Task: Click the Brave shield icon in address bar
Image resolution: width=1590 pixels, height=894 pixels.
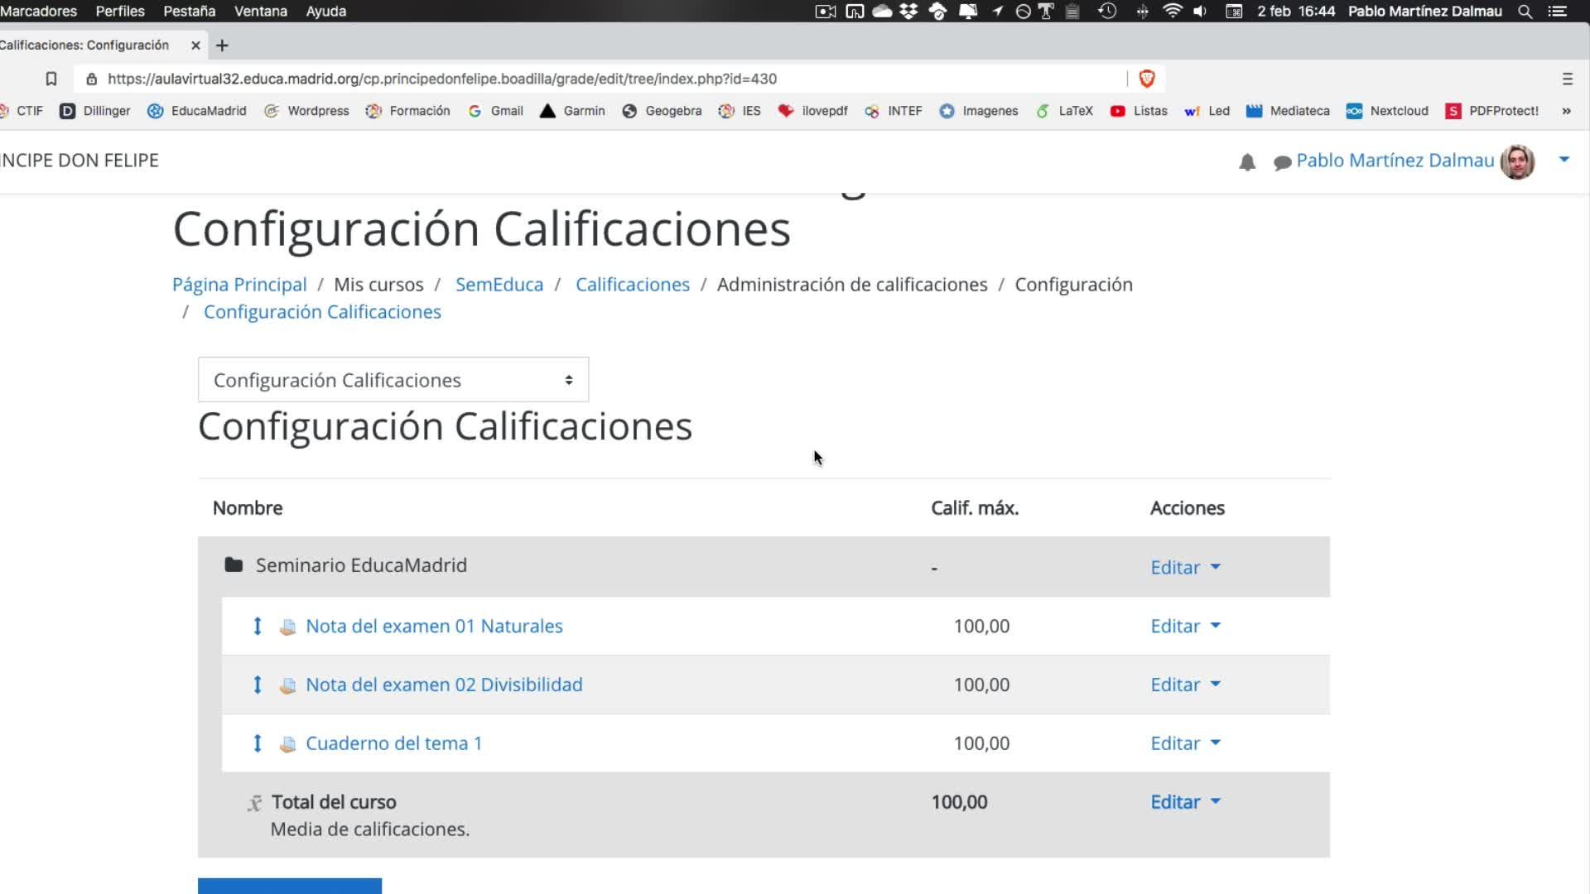Action: tap(1147, 79)
